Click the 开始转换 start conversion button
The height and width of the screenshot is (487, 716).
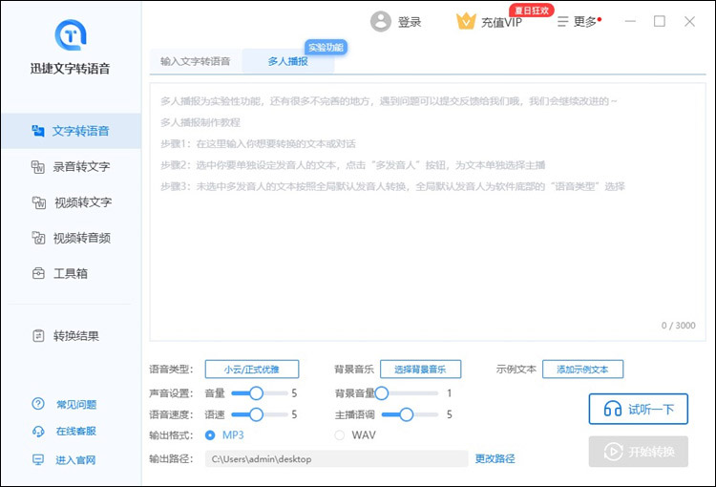(639, 452)
